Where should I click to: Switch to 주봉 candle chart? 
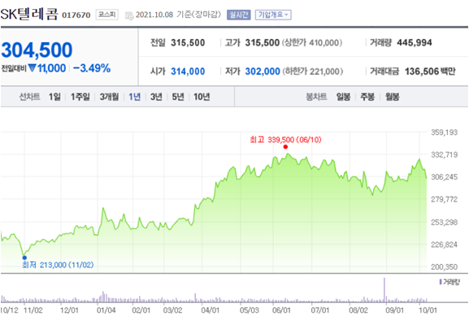coord(367,97)
